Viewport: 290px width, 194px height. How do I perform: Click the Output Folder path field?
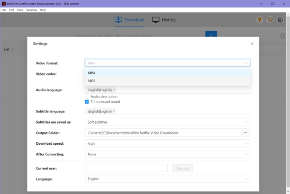tap(163, 133)
